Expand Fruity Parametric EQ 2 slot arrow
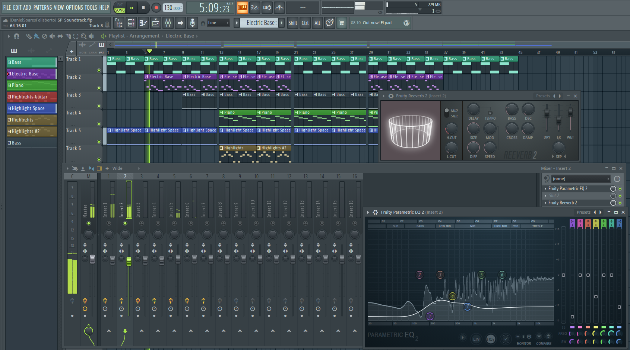 (x=546, y=189)
